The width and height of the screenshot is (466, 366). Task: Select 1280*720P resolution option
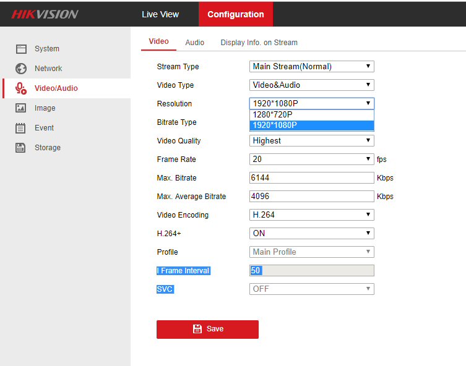pyautogui.click(x=311, y=115)
